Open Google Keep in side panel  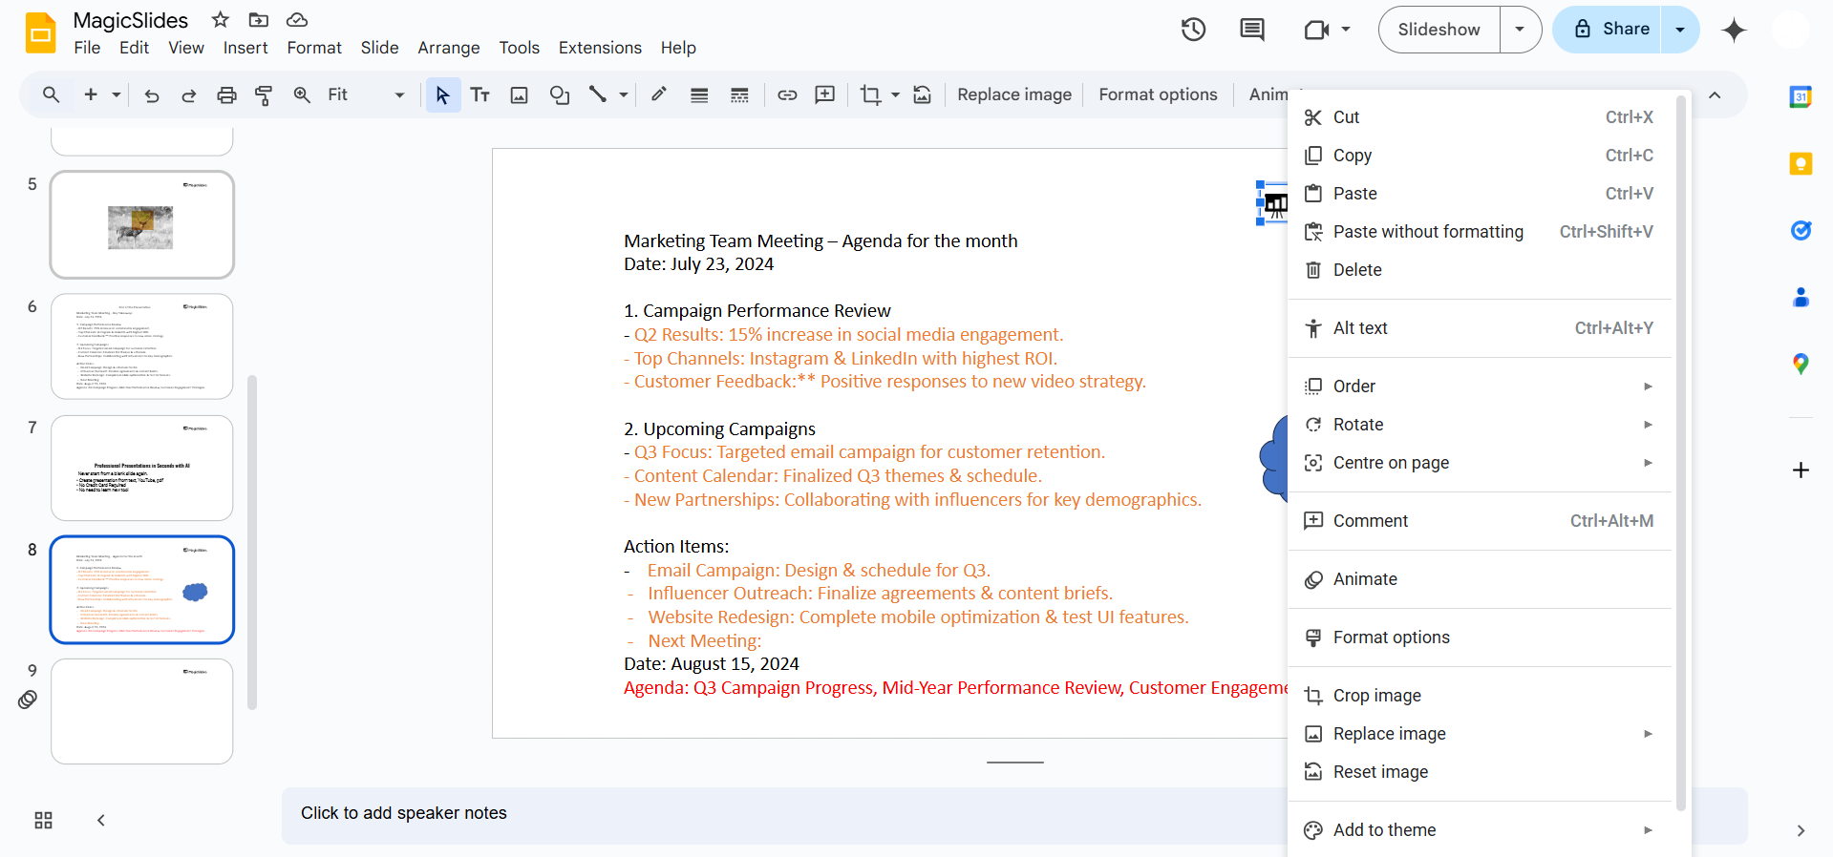[x=1801, y=164]
